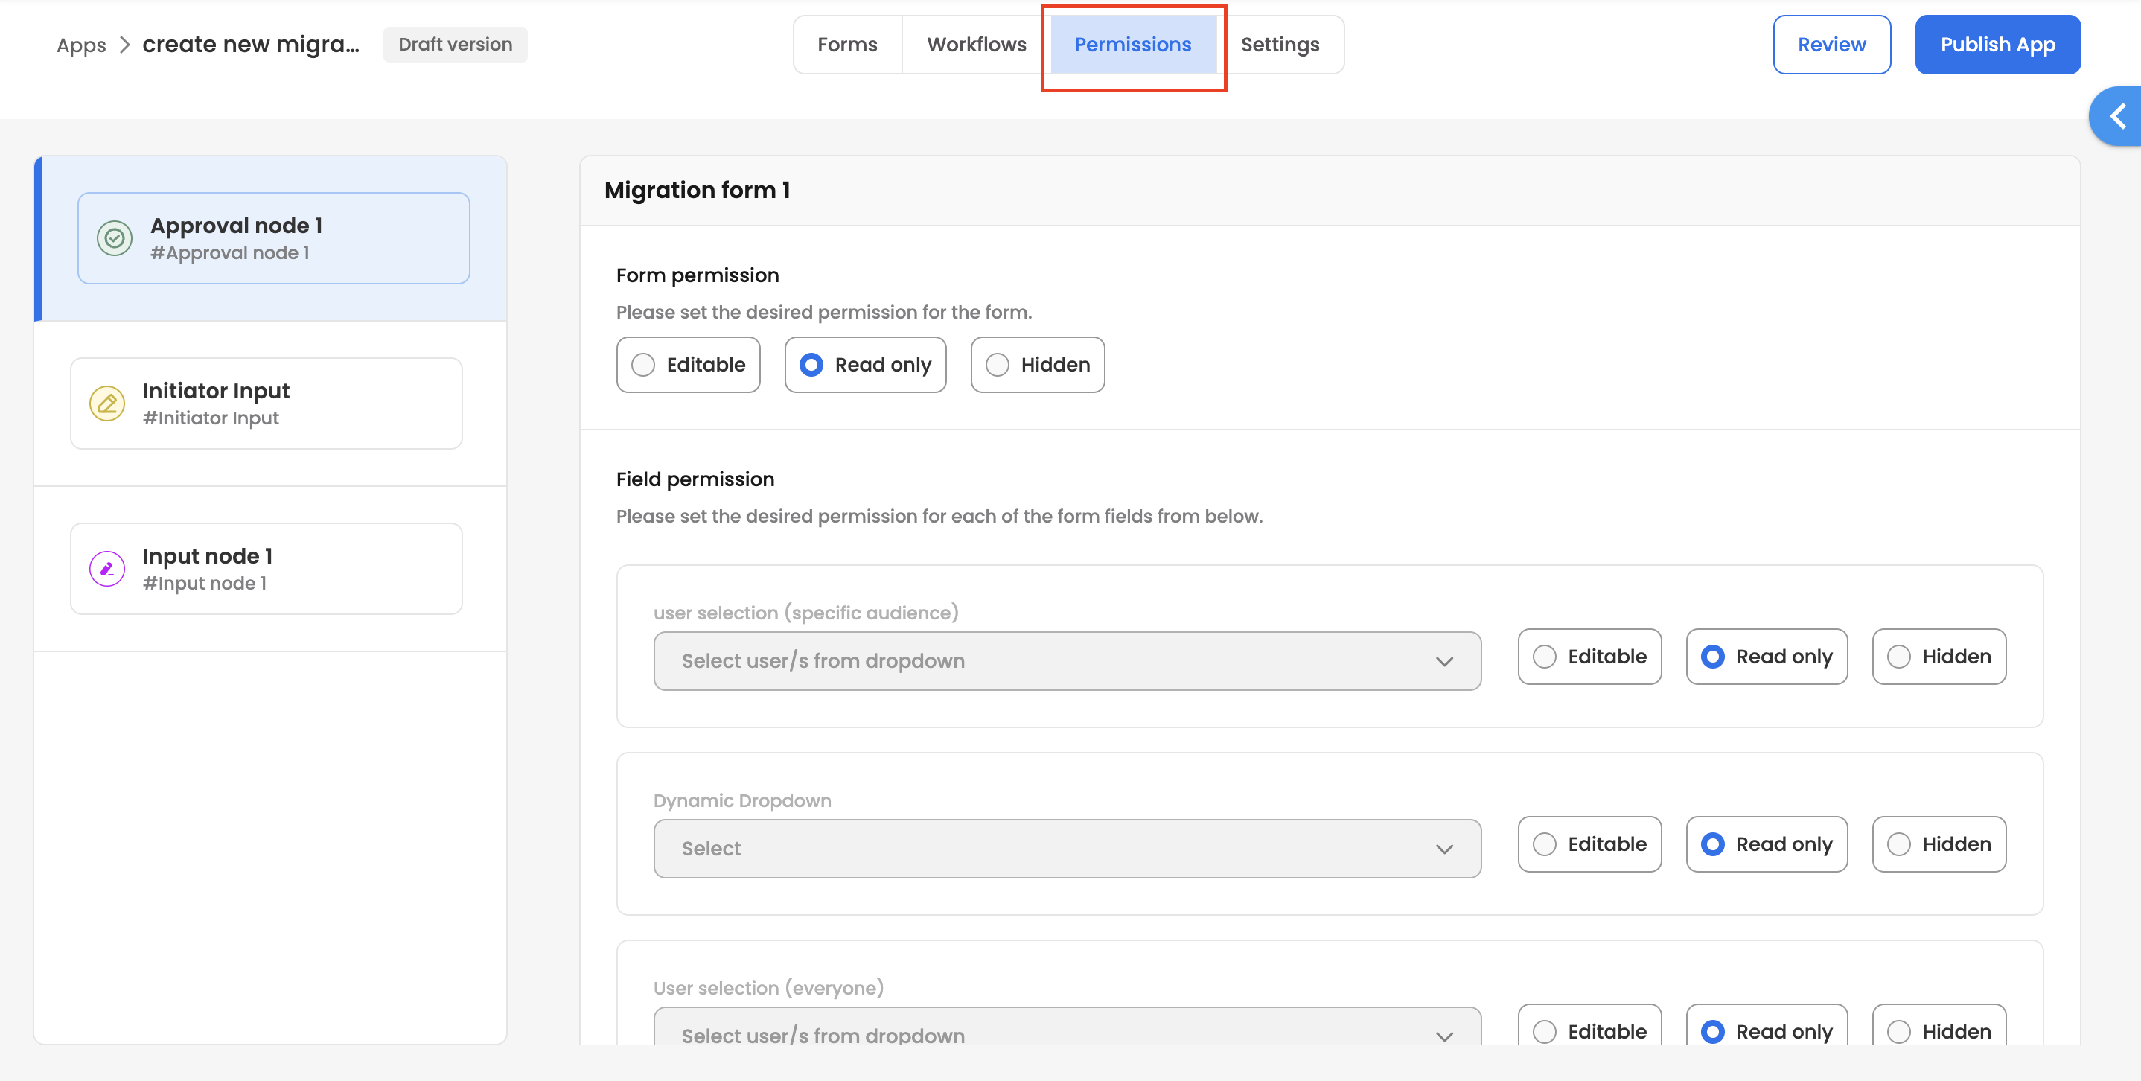The image size is (2141, 1081).
Task: Expand the blue side panel arrow
Action: (x=2117, y=115)
